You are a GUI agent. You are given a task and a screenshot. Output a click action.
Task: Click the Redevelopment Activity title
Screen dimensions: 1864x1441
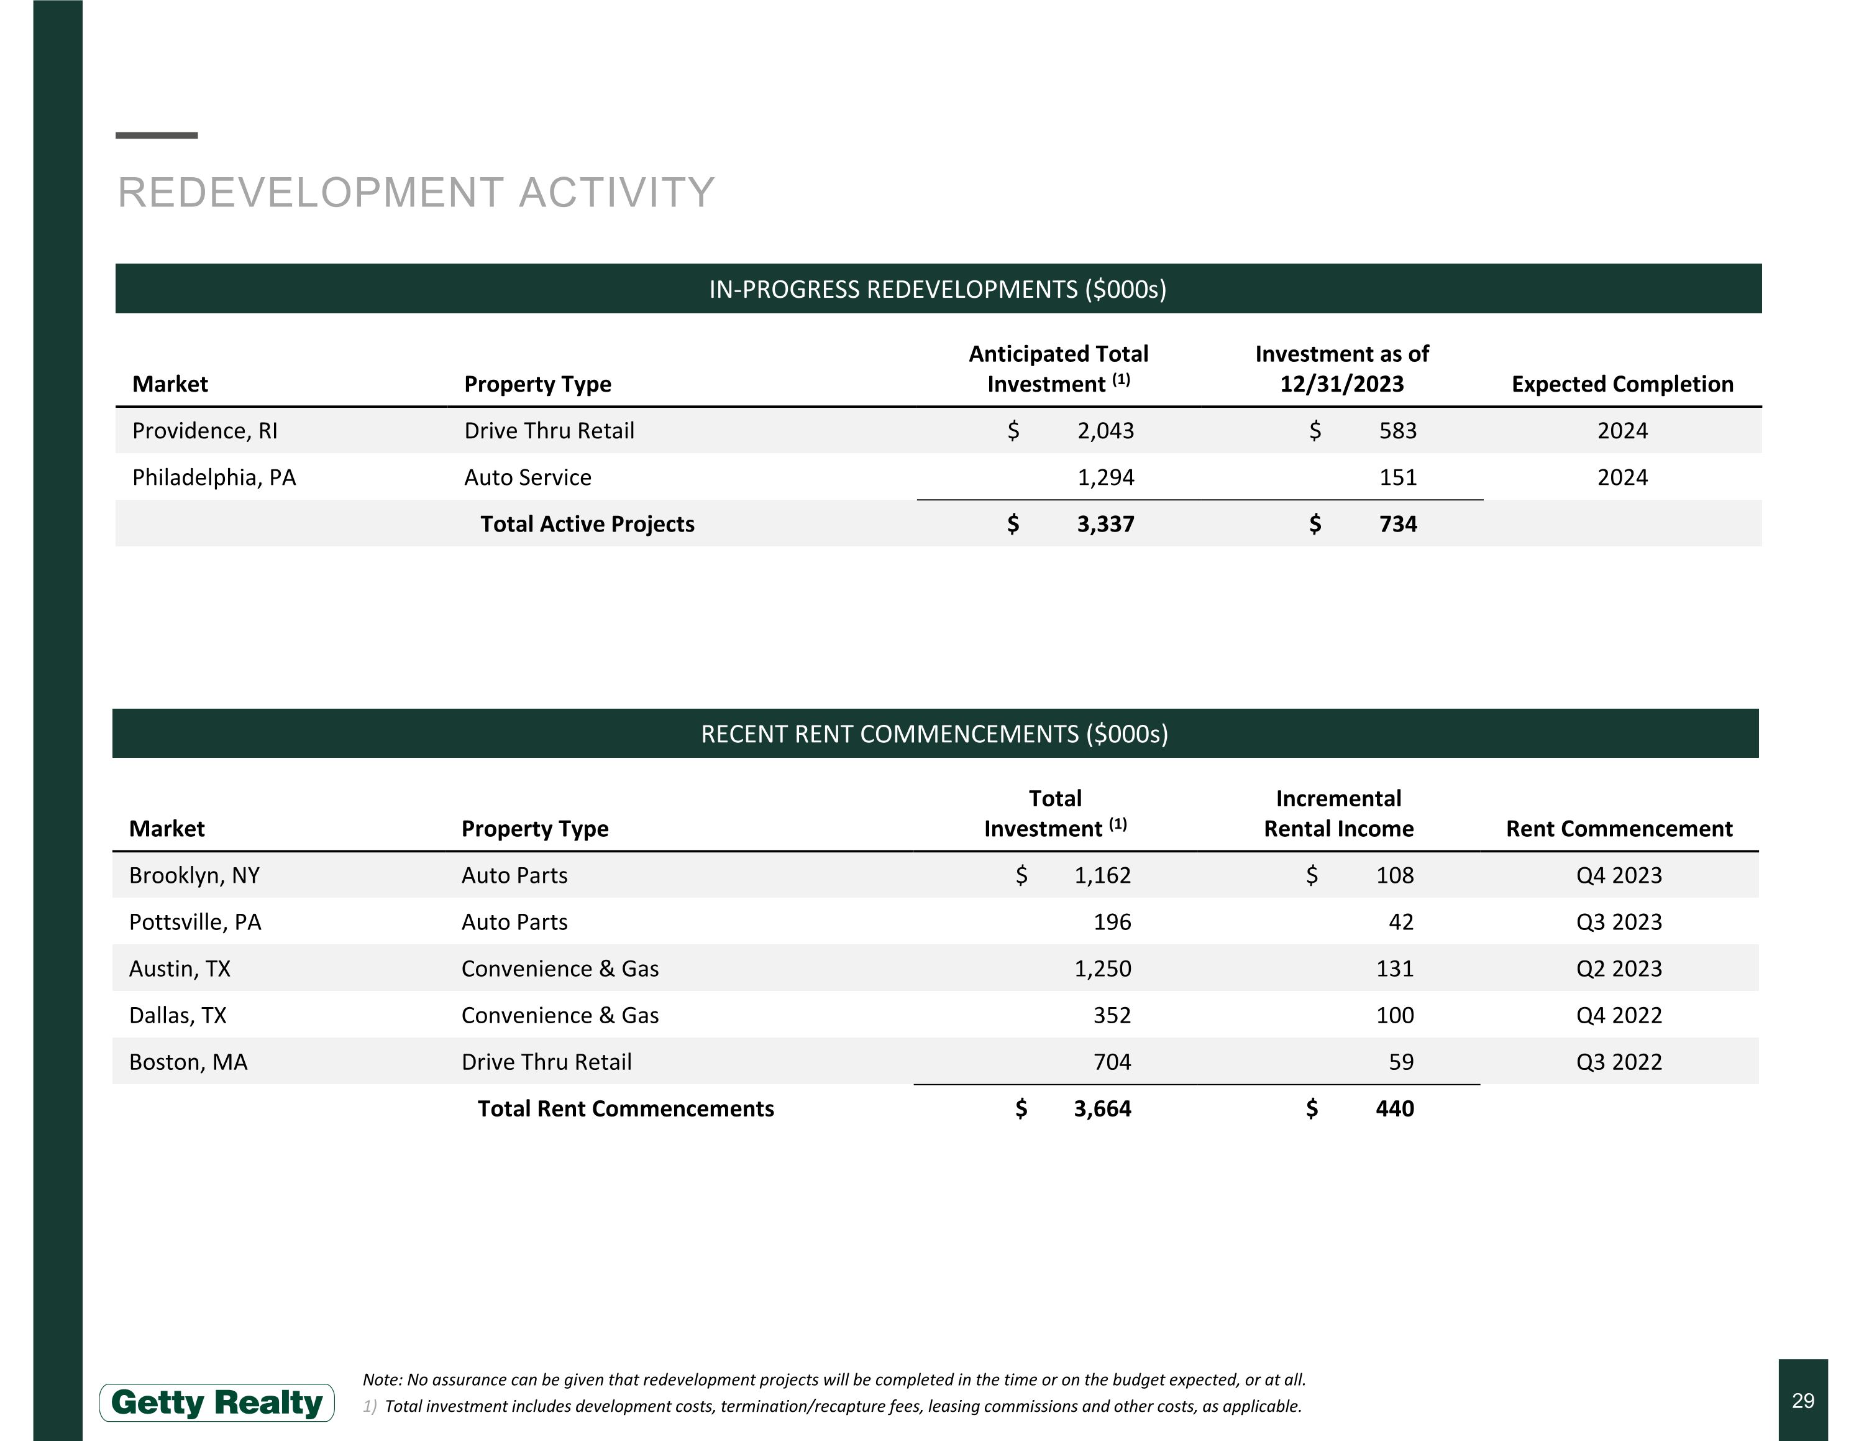pyautogui.click(x=416, y=193)
